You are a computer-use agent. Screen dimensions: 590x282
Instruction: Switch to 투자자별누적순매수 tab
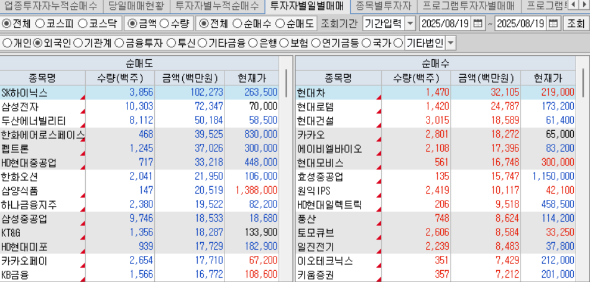pyautogui.click(x=218, y=6)
